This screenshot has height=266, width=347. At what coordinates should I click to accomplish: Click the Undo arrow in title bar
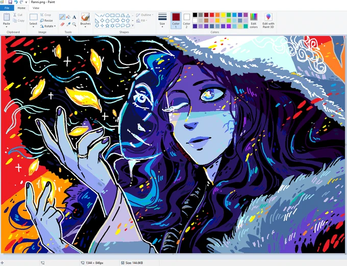[x=16, y=2]
